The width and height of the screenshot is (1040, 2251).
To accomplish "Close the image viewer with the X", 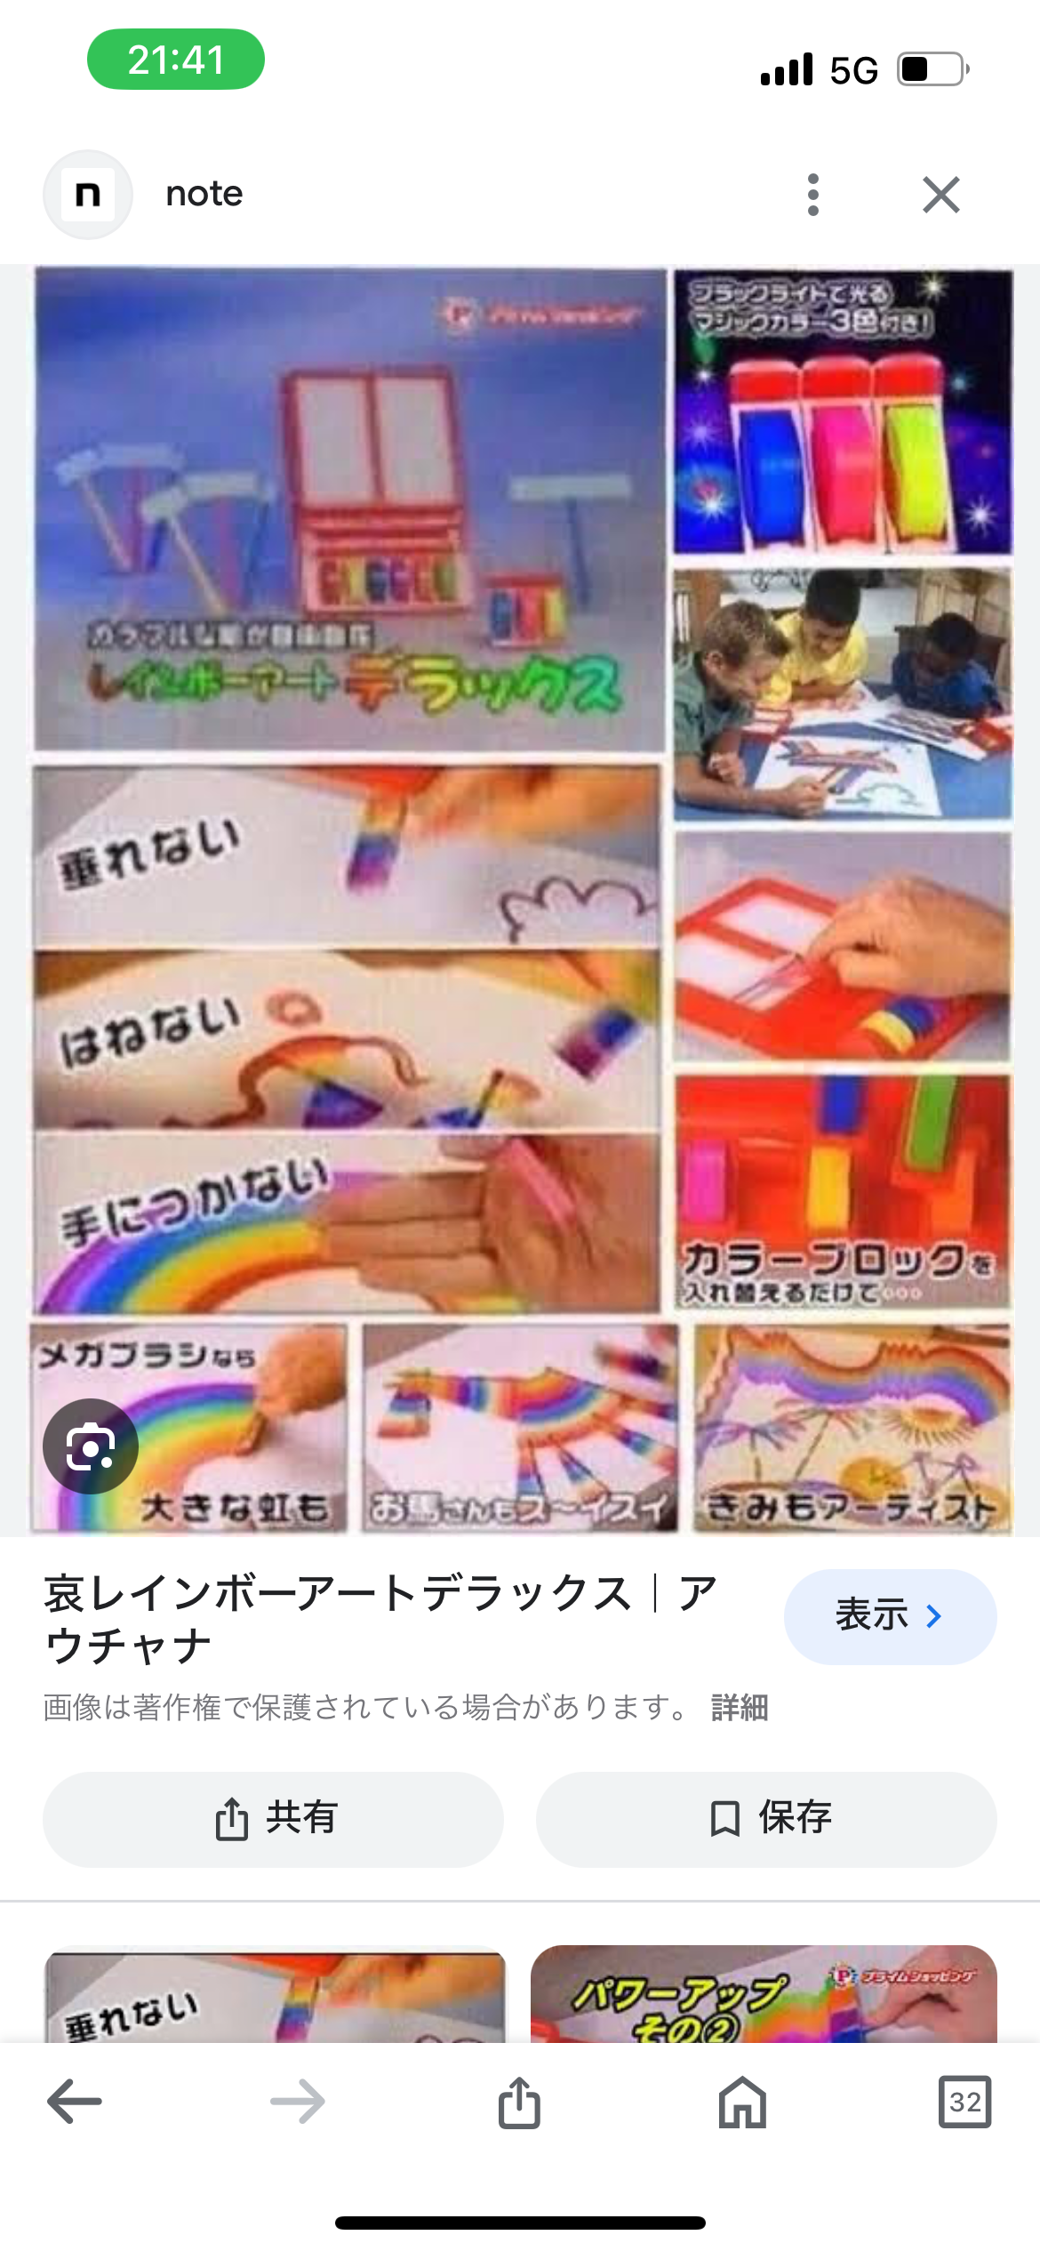I will 940,194.
